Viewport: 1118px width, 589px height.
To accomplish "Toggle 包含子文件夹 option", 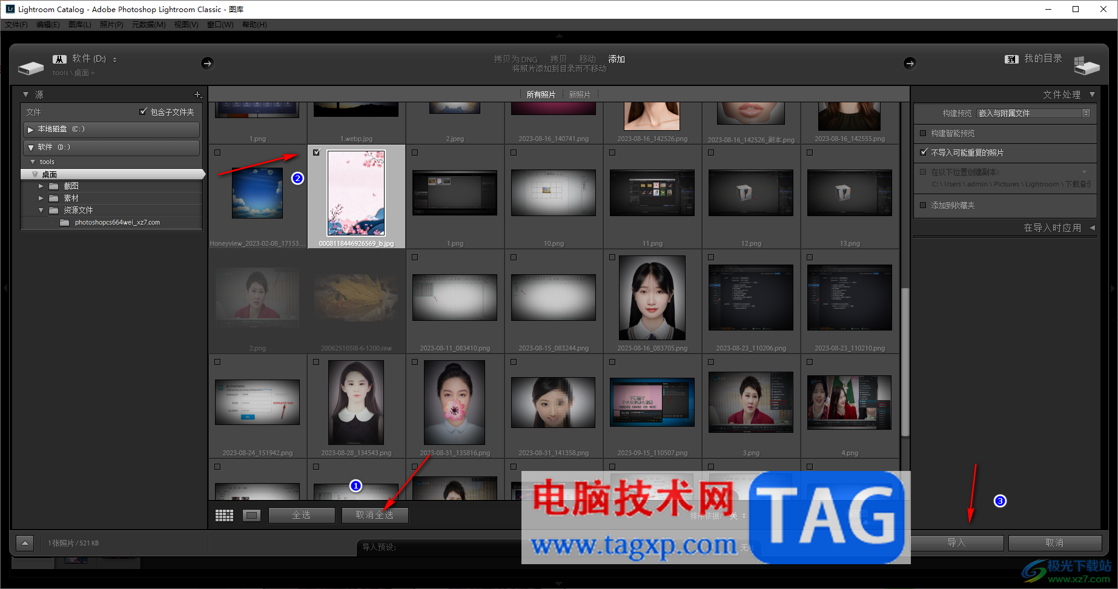I will point(143,111).
